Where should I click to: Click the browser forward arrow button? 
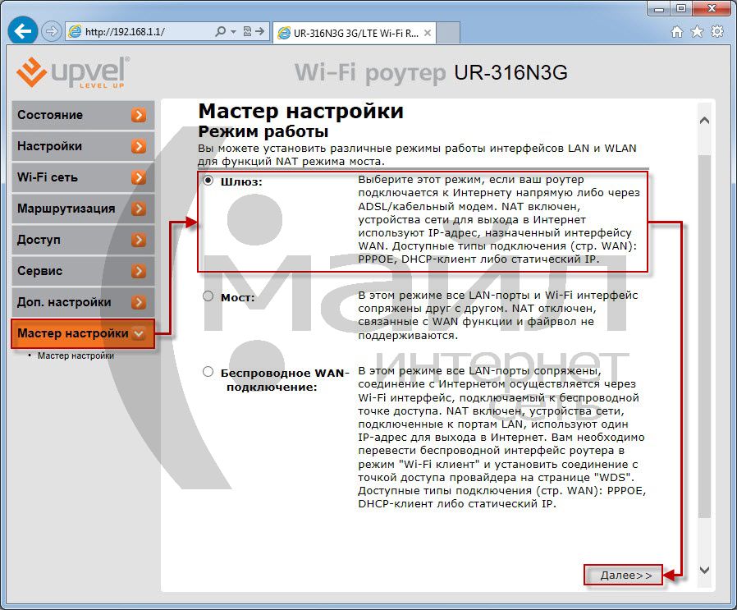[51, 33]
